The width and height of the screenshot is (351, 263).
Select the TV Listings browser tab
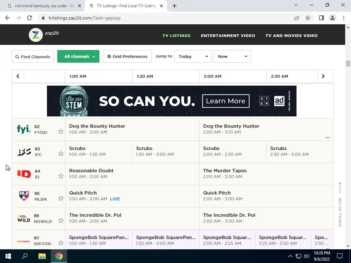[x=126, y=6]
